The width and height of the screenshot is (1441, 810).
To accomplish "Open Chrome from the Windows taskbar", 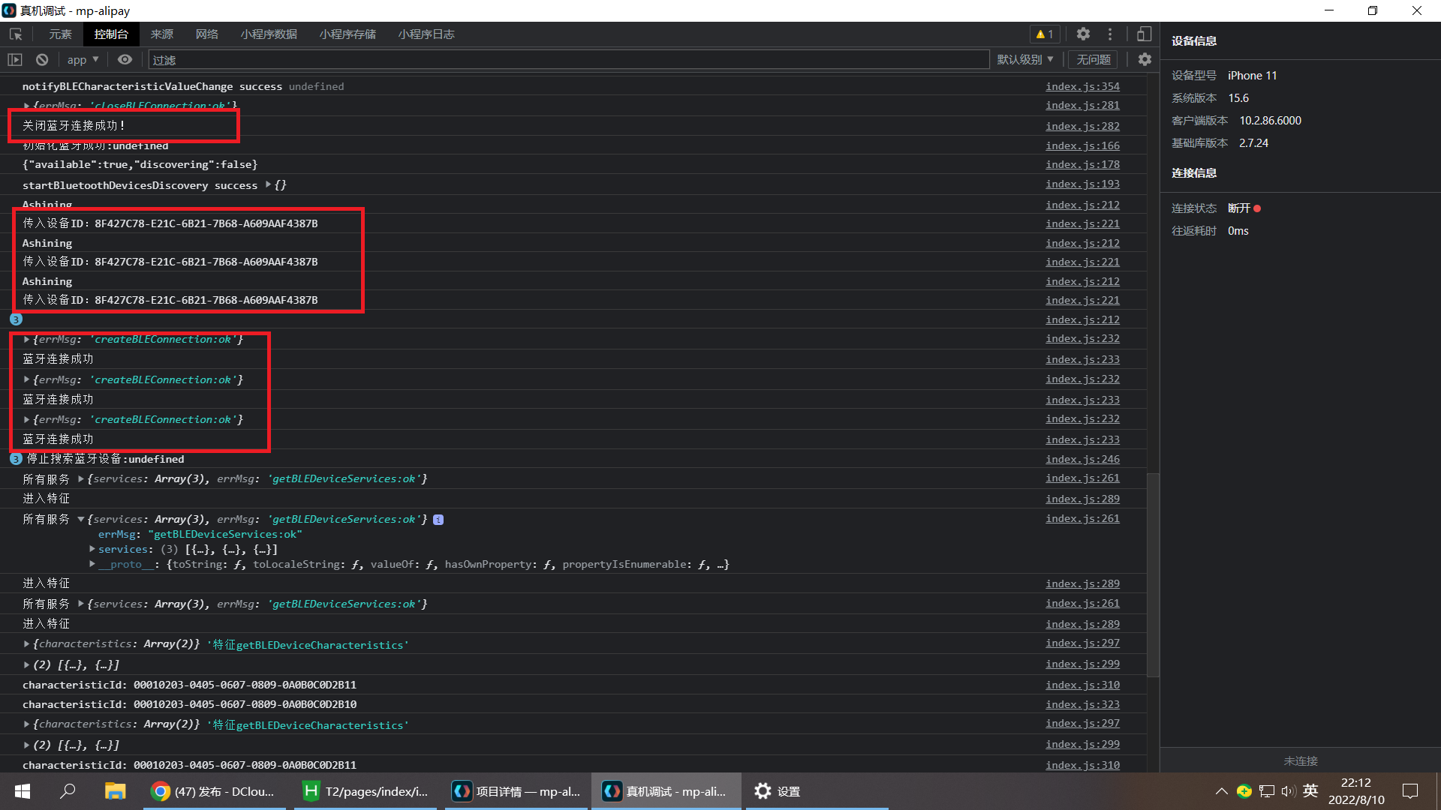I will coord(214,791).
